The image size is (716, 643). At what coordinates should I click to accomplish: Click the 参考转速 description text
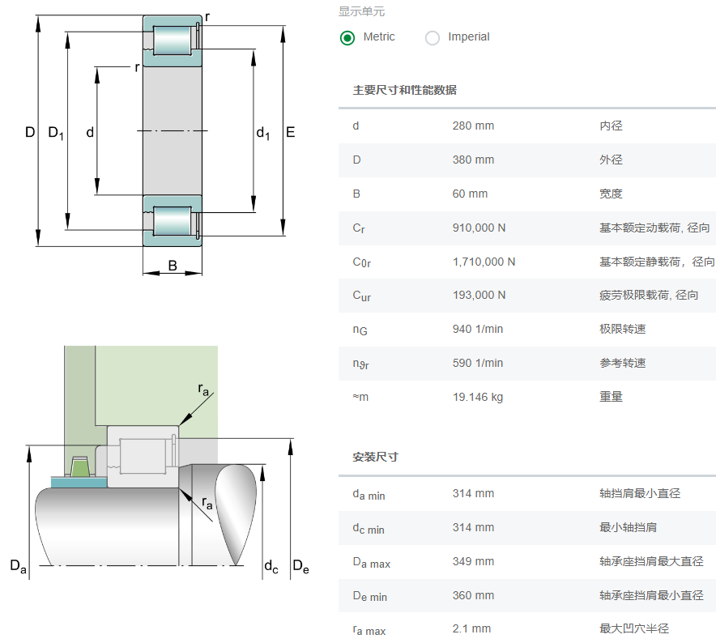(622, 363)
